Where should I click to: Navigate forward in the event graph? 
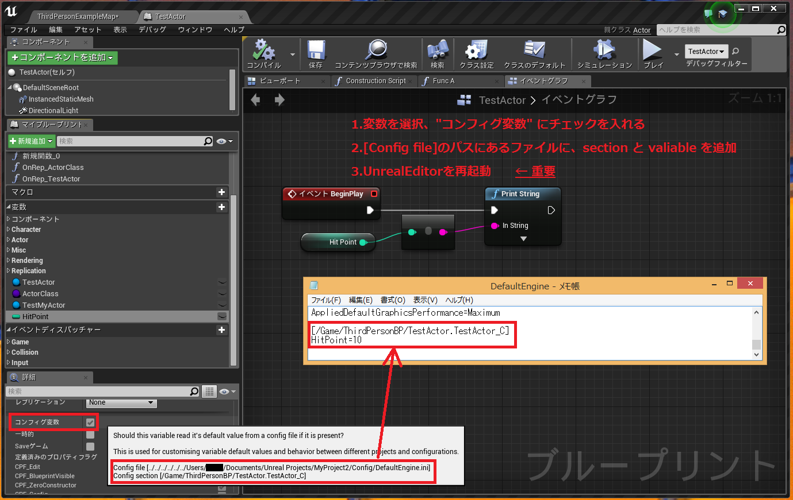[279, 100]
